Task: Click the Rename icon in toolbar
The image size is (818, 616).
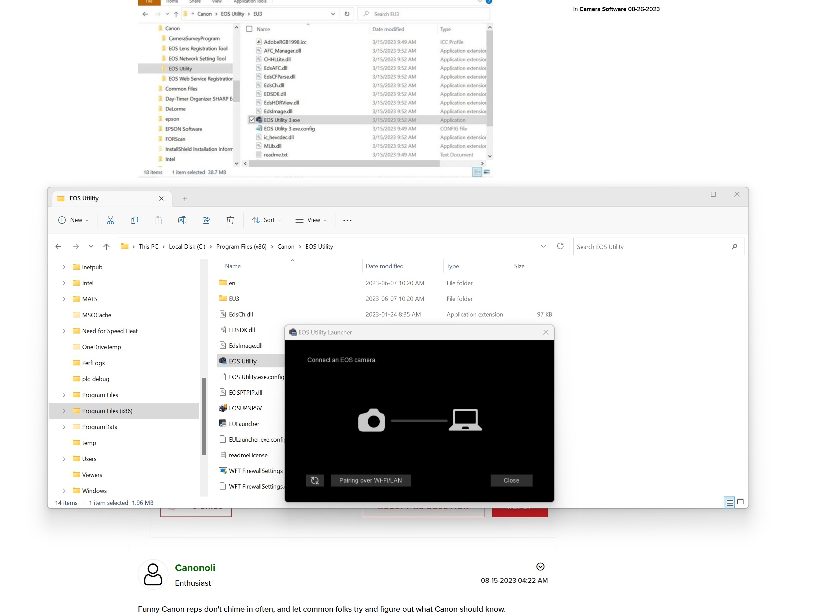Action: (182, 220)
